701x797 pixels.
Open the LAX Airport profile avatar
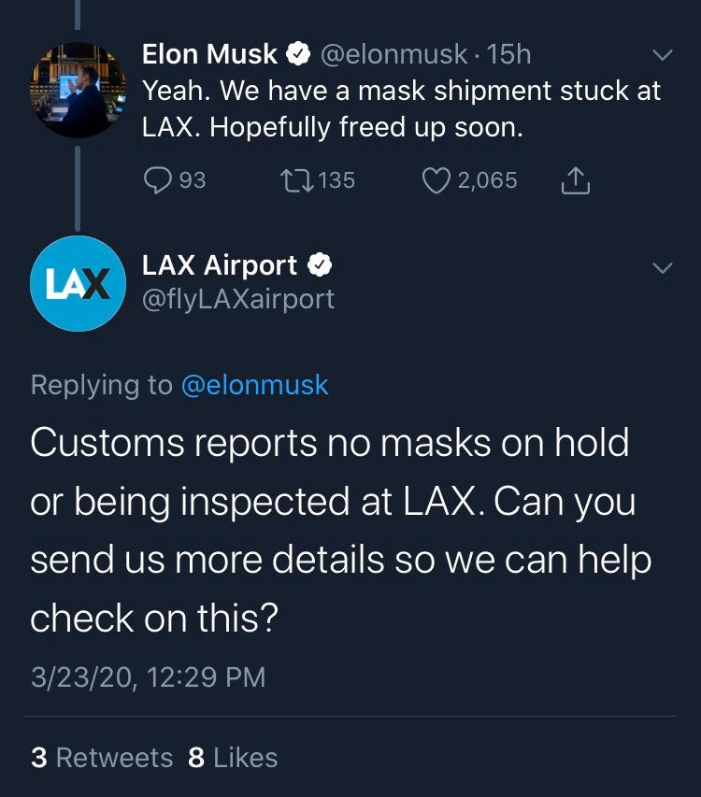pyautogui.click(x=78, y=283)
